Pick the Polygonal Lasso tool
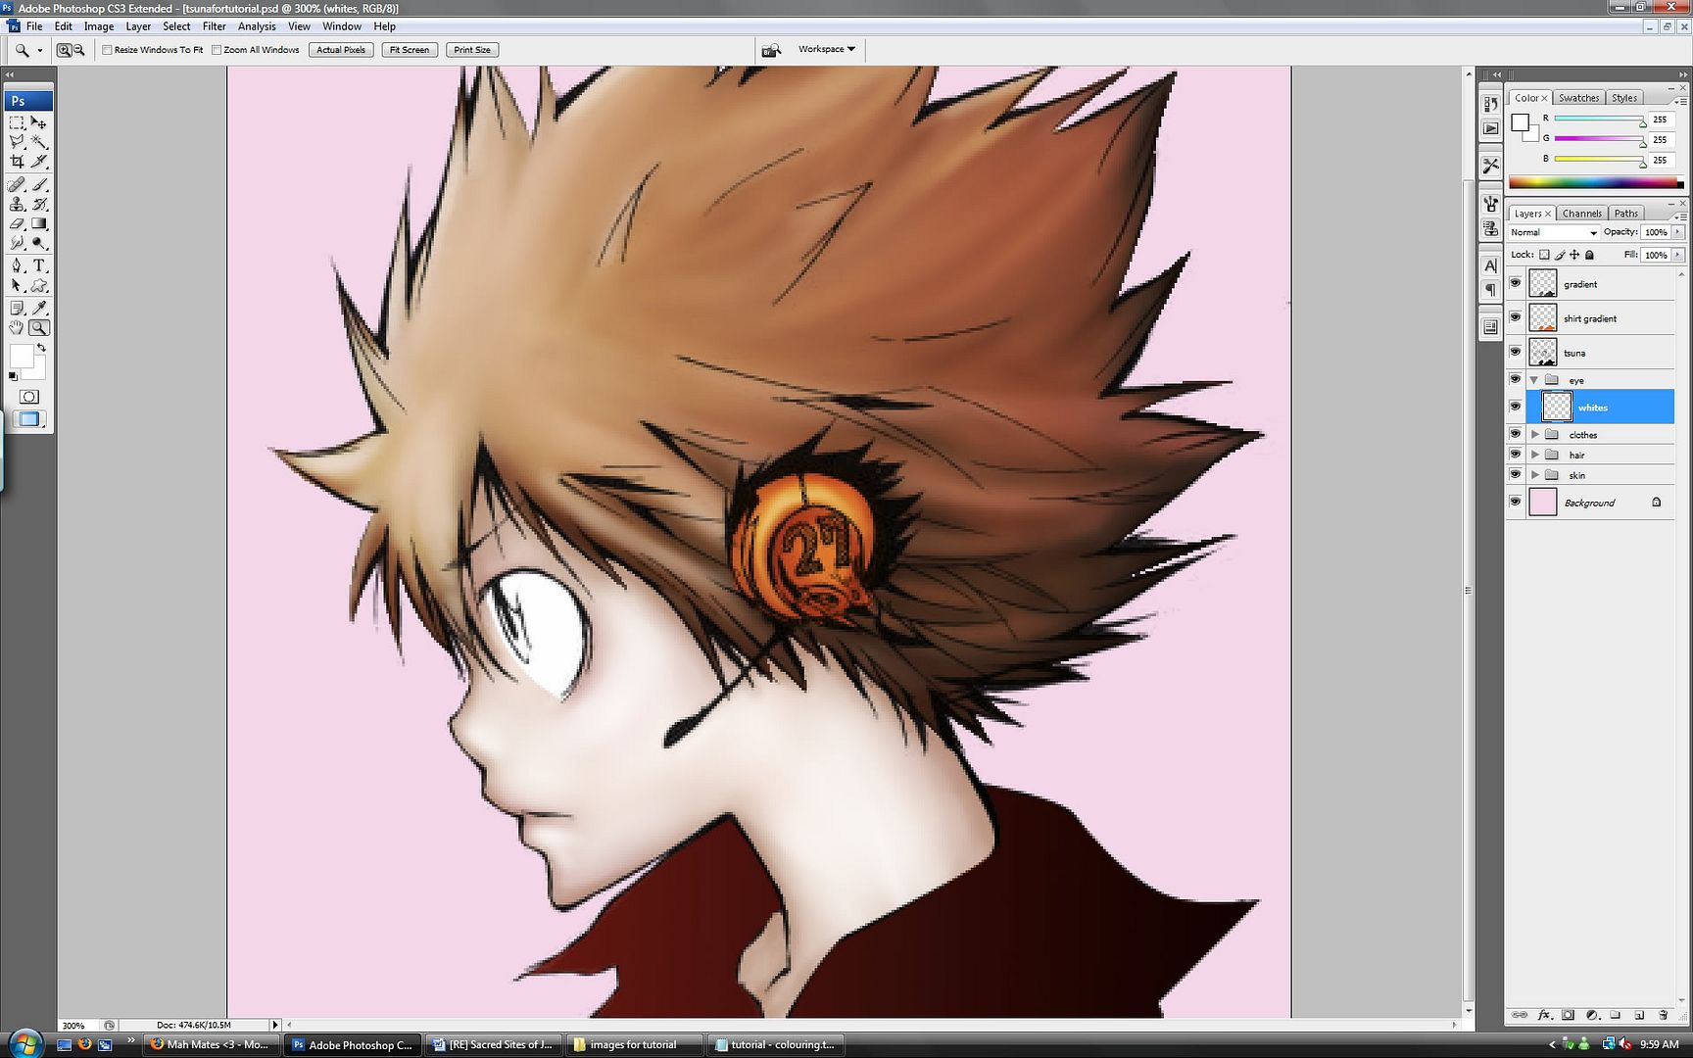 click(x=18, y=142)
